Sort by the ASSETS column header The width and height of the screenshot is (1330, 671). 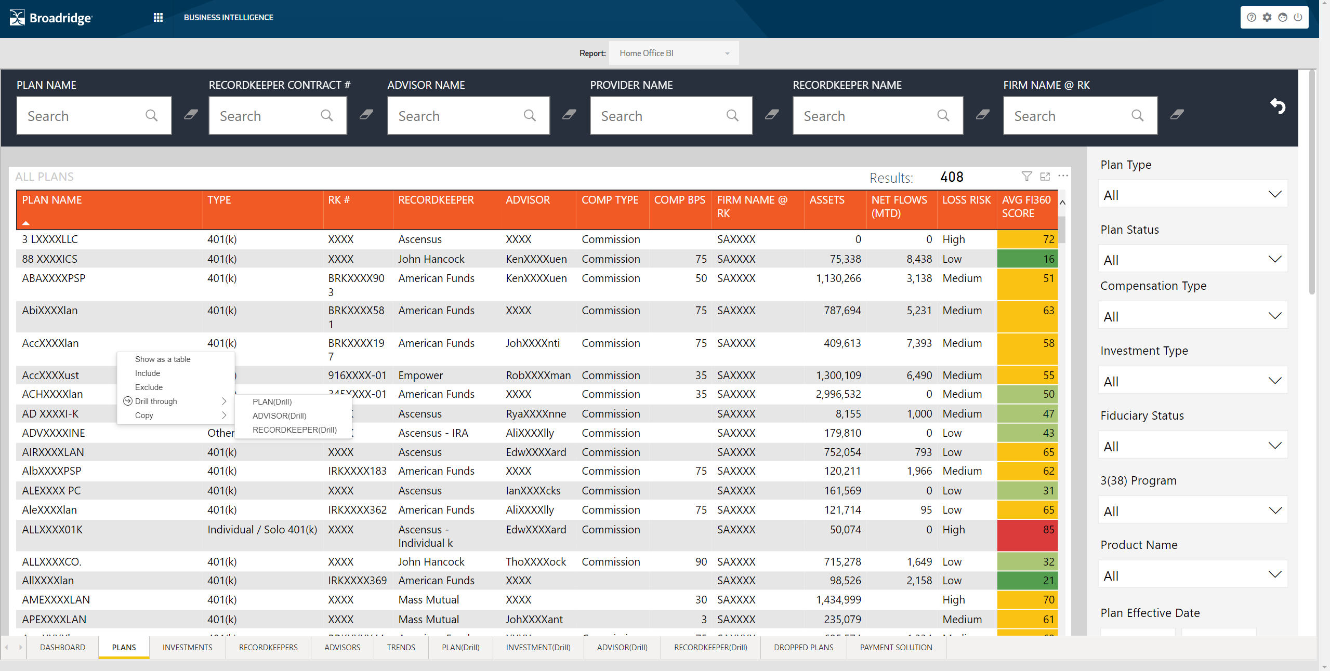pyautogui.click(x=827, y=200)
